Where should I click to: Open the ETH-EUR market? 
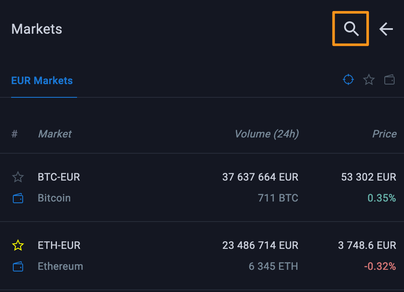coord(59,245)
